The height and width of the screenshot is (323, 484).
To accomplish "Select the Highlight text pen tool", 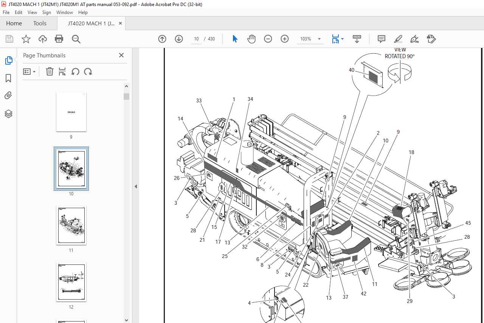I will point(398,39).
